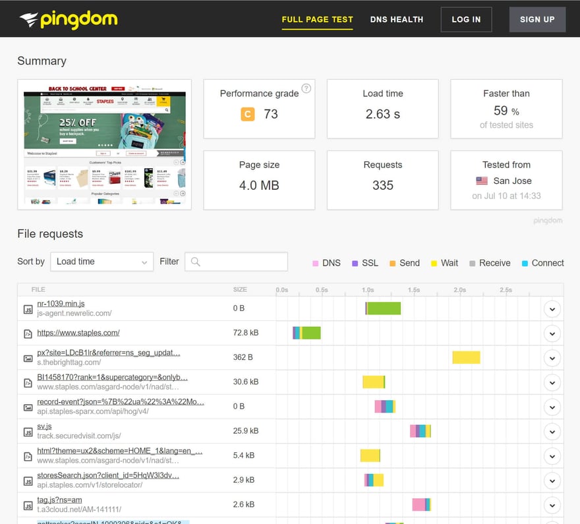This screenshot has height=524, width=580.
Task: Click the magnifier icon in the Filter box
Action: pyautogui.click(x=196, y=262)
